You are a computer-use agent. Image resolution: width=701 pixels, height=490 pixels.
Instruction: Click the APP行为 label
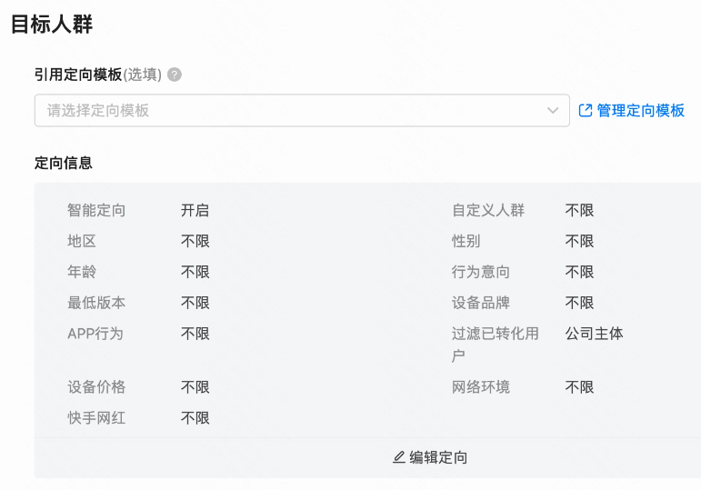click(95, 334)
